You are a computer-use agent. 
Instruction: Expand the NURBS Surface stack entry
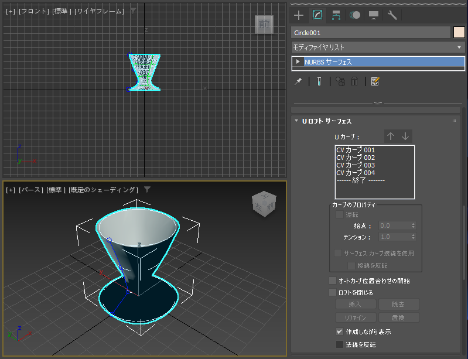298,61
